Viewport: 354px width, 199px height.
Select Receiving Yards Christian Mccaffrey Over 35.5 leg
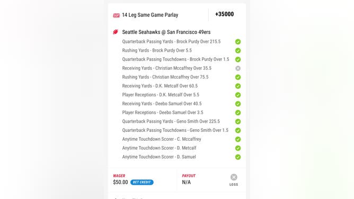[x=167, y=68]
